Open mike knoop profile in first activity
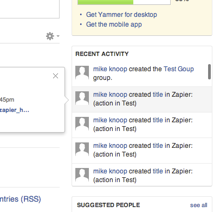The height and width of the screenshot is (212, 220). (x=110, y=69)
